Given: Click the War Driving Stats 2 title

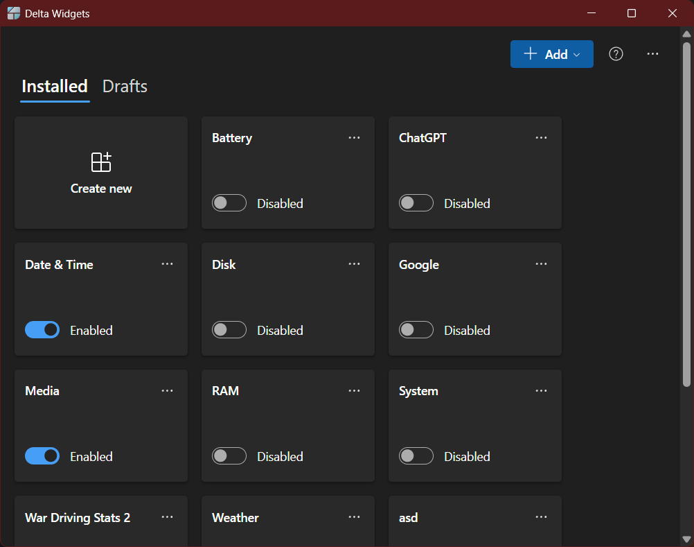Looking at the screenshot, I should (x=78, y=518).
